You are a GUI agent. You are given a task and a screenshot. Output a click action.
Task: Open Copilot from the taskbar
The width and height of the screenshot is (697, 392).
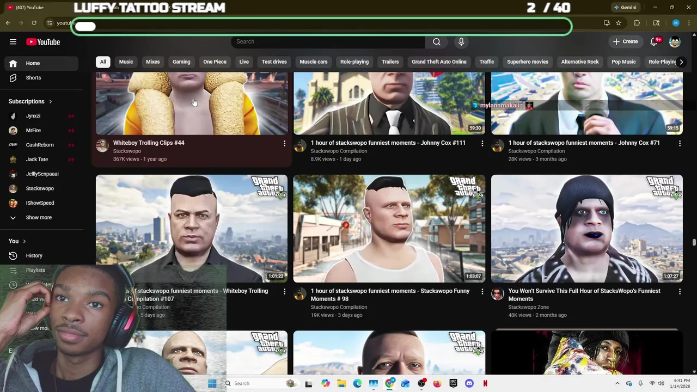pyautogui.click(x=325, y=383)
